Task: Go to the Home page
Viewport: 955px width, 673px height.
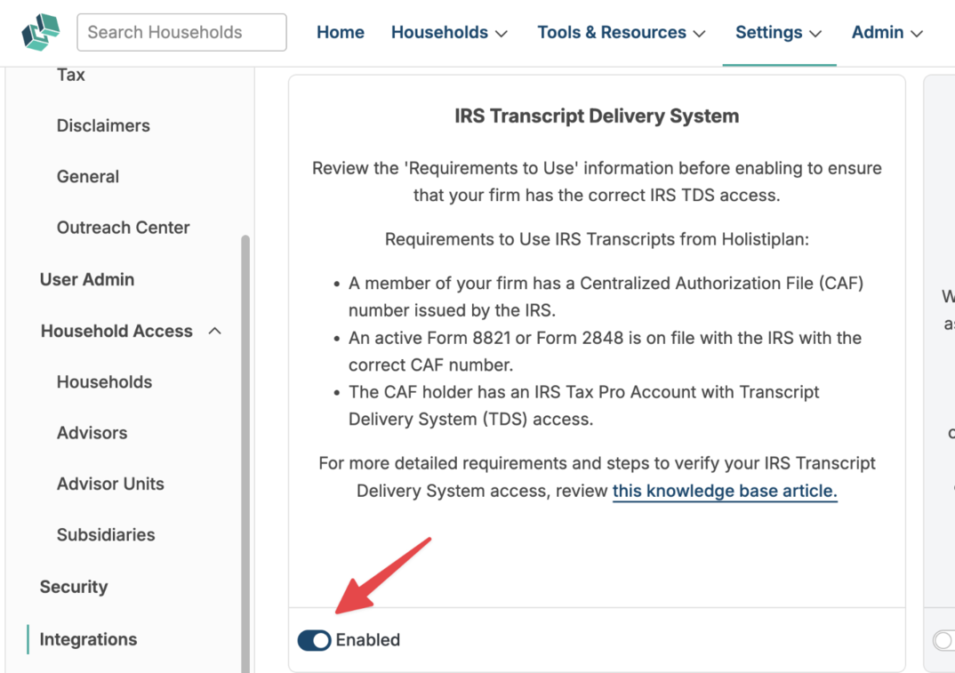Action: (341, 32)
